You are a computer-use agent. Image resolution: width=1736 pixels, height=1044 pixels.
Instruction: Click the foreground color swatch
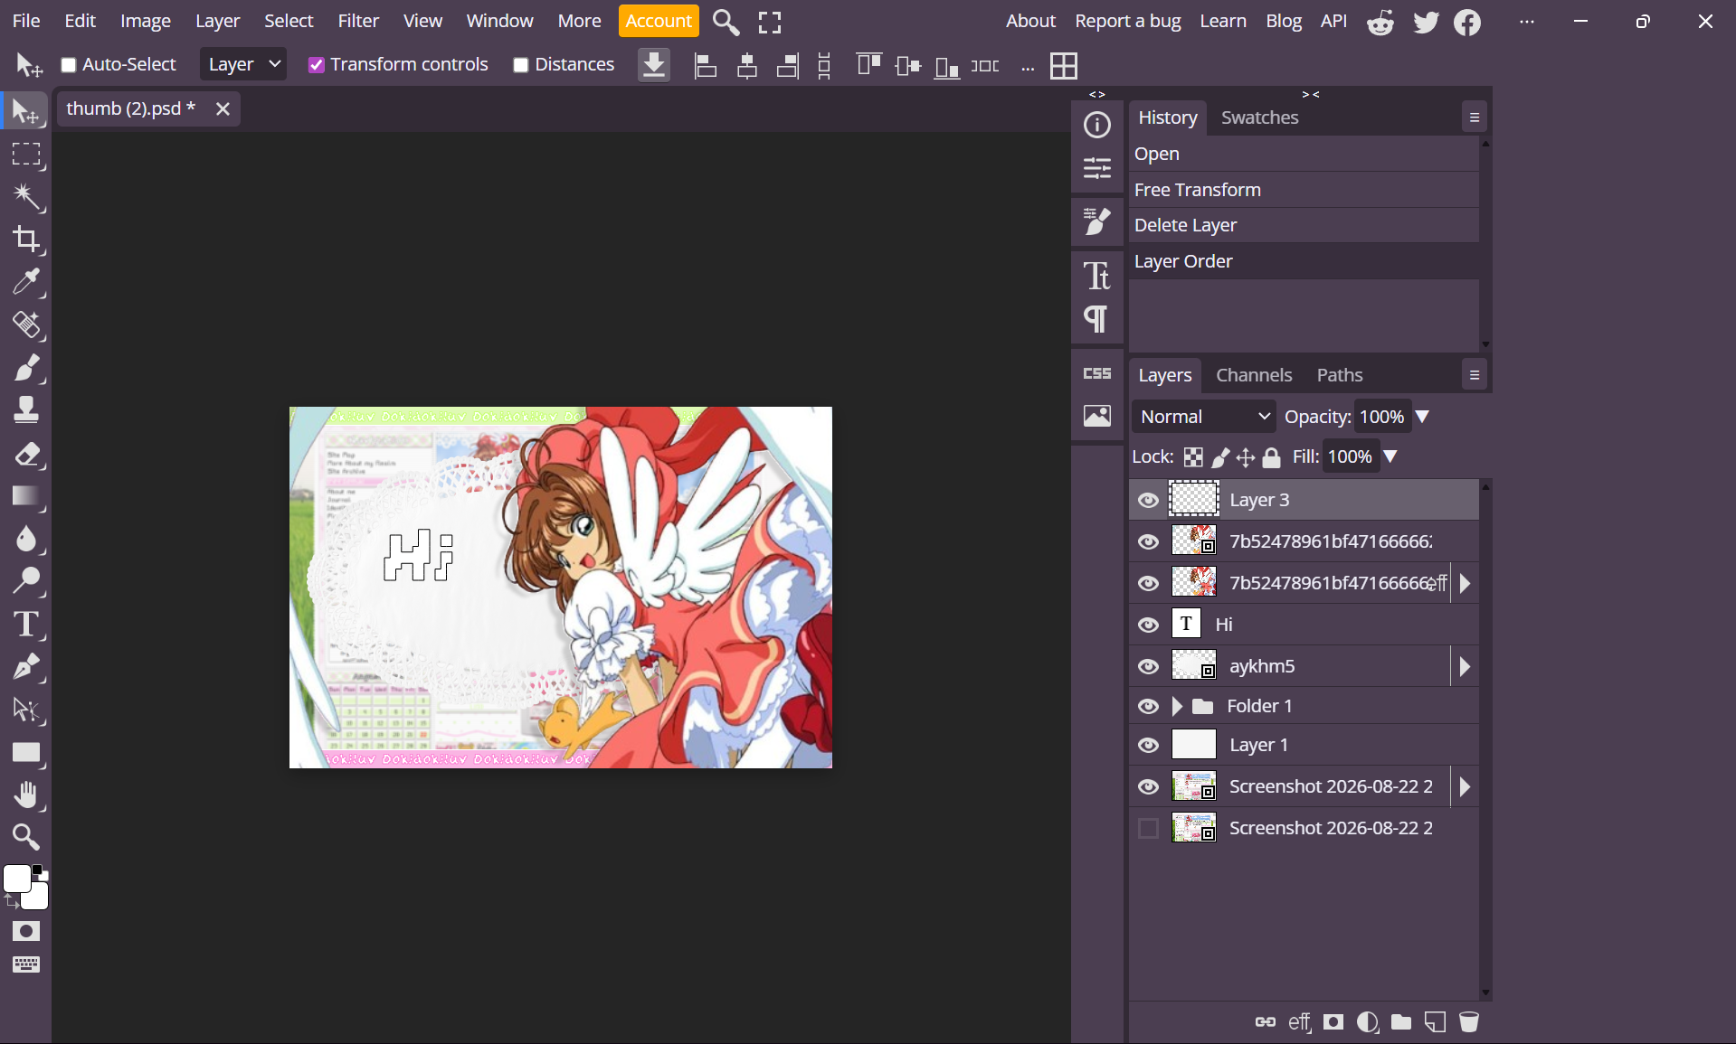(x=16, y=879)
